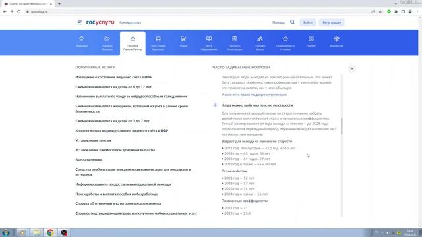Open the Помощь link
Image resolution: width=422 pixels, height=237 pixels.
(278, 22)
